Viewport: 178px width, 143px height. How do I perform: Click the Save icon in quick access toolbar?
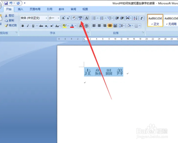(x=6, y=3)
